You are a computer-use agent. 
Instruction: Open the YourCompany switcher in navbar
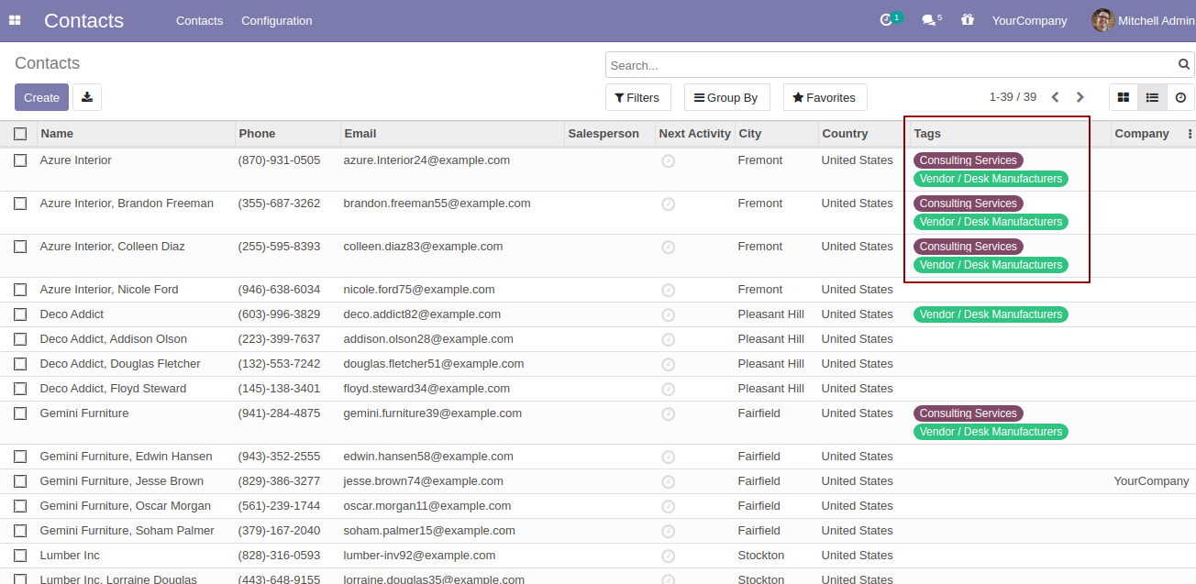(x=1029, y=20)
